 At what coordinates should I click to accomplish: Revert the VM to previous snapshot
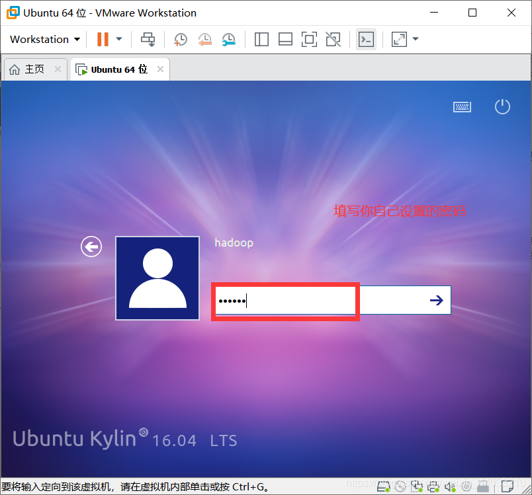(204, 39)
